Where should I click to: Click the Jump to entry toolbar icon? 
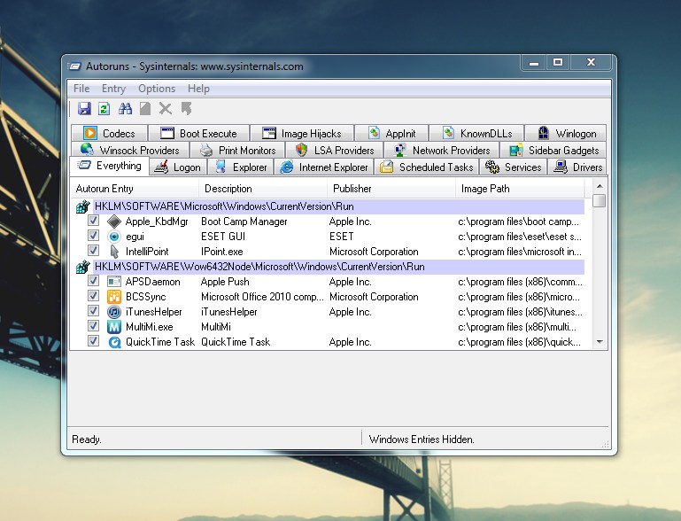pyautogui.click(x=187, y=108)
